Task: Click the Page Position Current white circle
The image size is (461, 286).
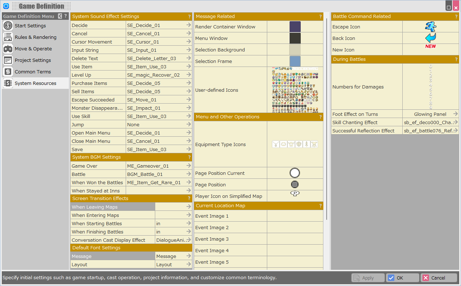Action: pyautogui.click(x=295, y=173)
